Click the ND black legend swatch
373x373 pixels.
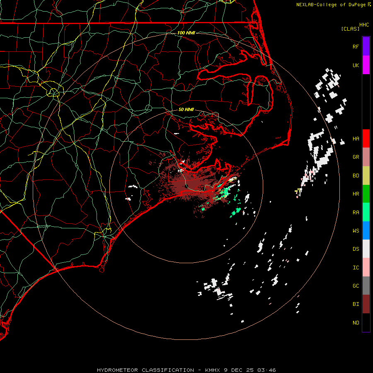[x=366, y=322]
